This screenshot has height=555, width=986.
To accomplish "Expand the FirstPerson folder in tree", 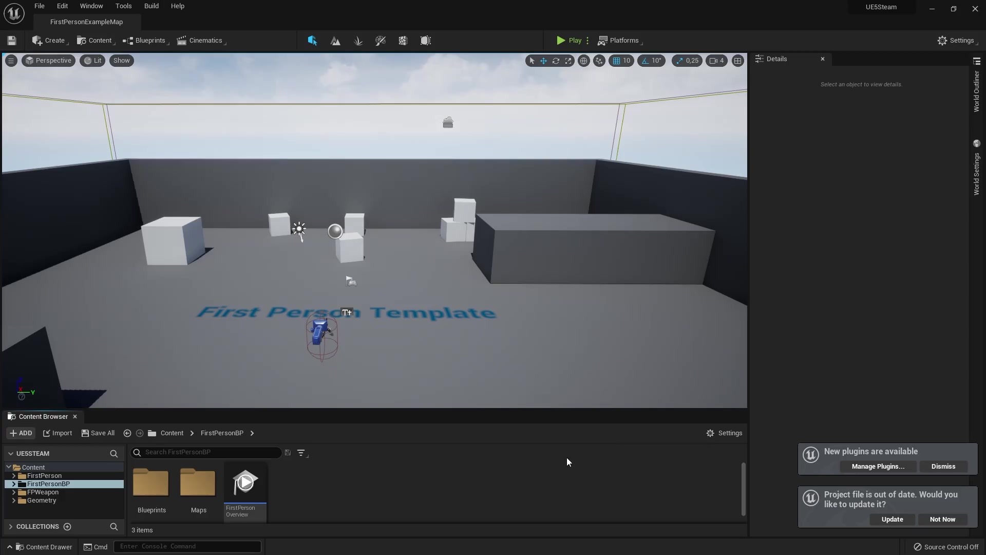I will click(x=14, y=476).
